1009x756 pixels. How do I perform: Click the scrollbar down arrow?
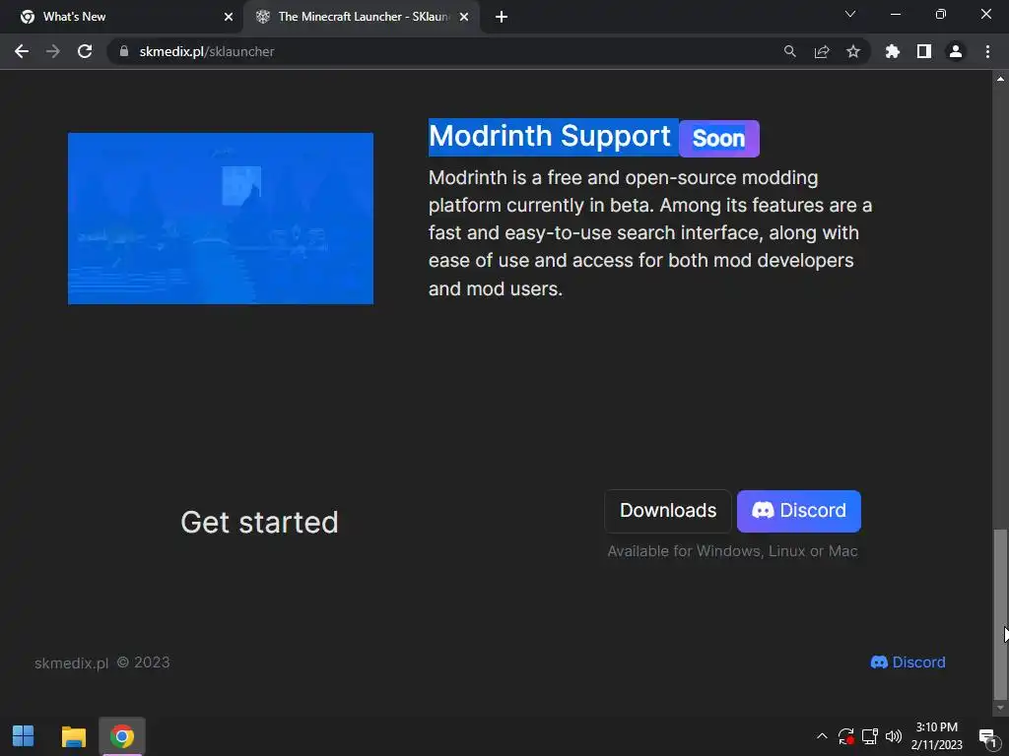pyautogui.click(x=1000, y=708)
